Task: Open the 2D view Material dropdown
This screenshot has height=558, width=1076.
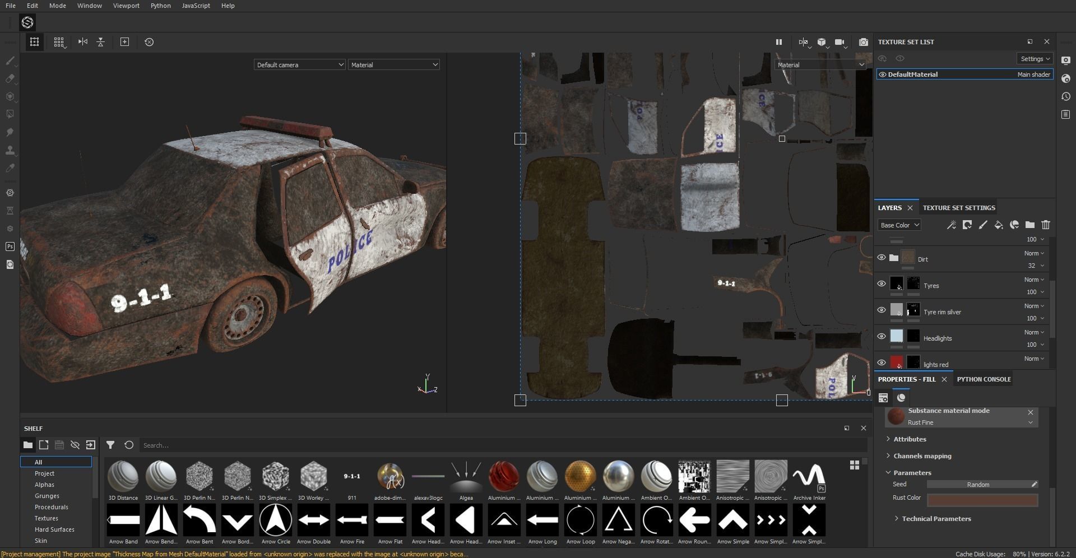Action: coord(820,65)
